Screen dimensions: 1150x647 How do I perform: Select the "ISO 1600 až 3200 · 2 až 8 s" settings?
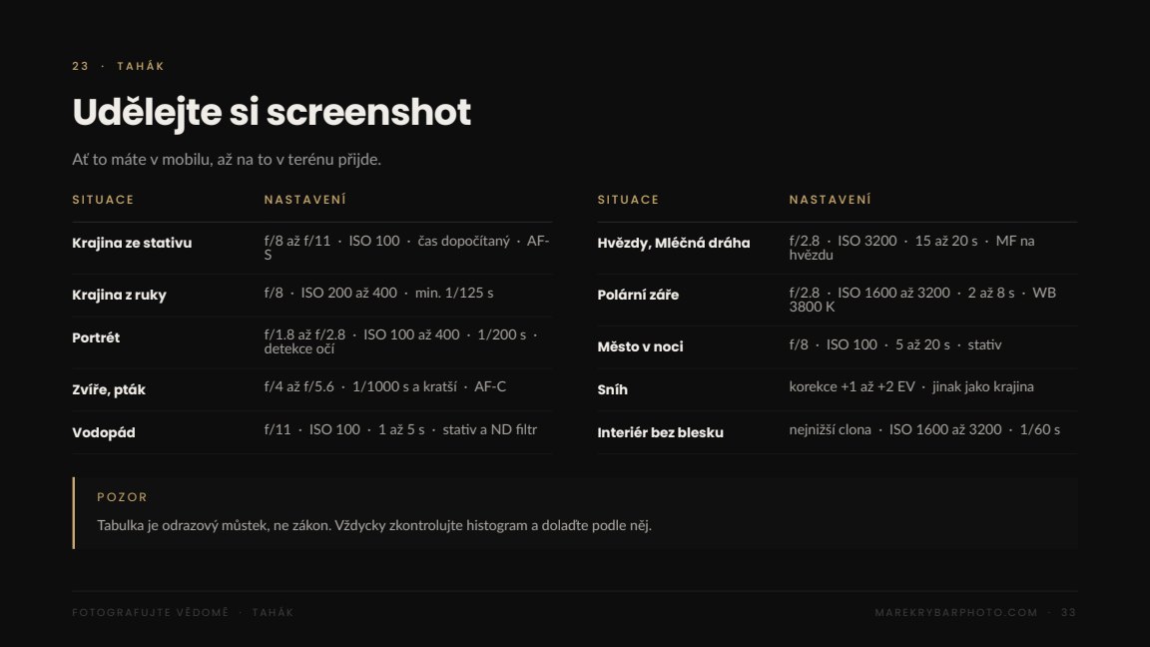pos(926,293)
